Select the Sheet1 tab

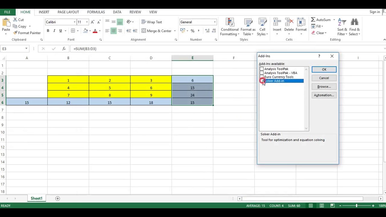(x=36, y=198)
